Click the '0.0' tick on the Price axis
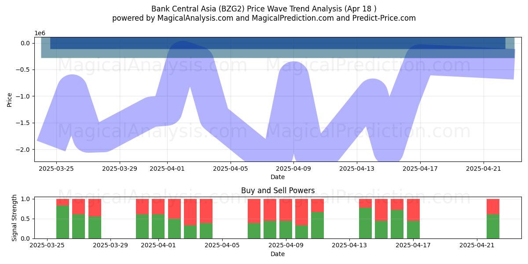 pos(25,43)
